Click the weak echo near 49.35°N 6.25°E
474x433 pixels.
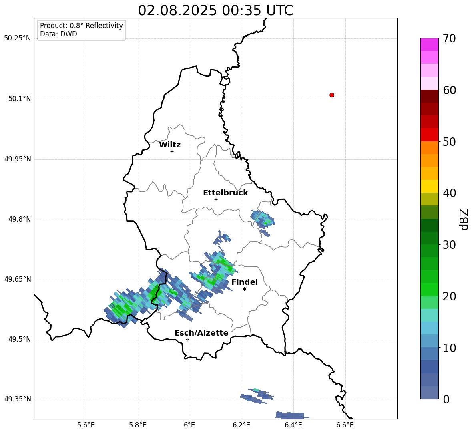pyautogui.click(x=257, y=395)
